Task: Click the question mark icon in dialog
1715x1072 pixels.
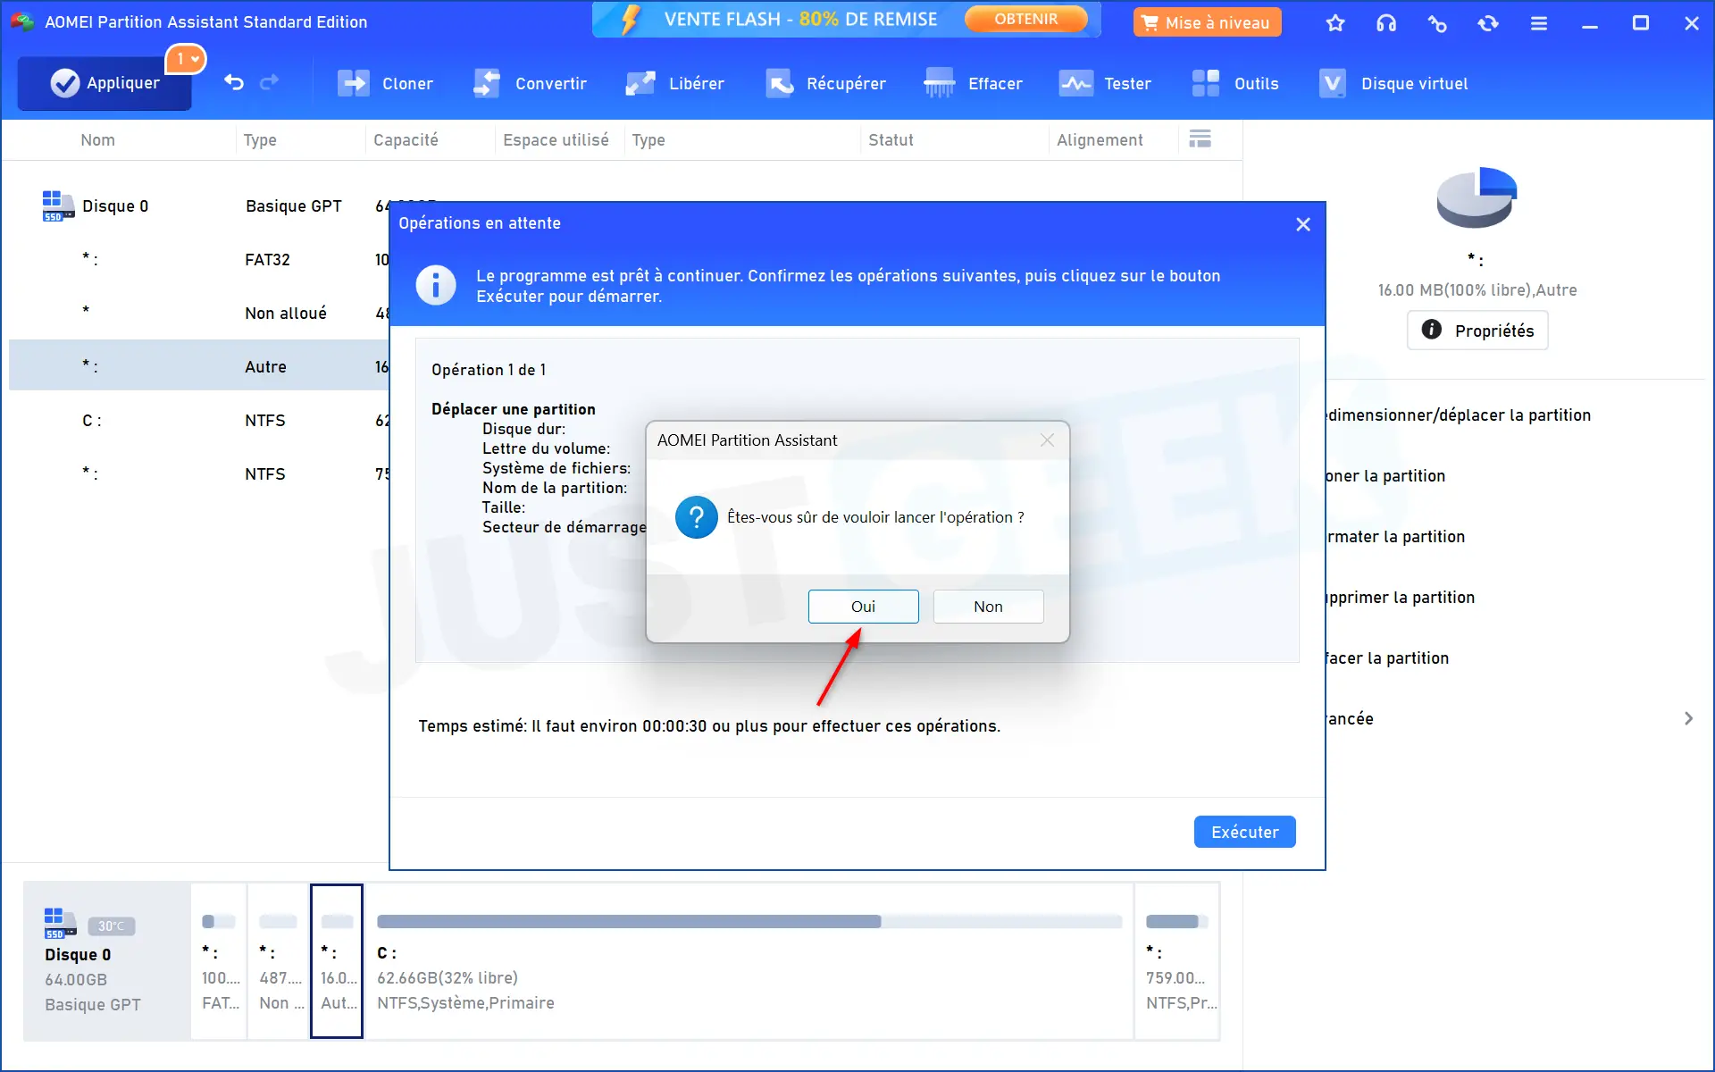Action: point(697,517)
